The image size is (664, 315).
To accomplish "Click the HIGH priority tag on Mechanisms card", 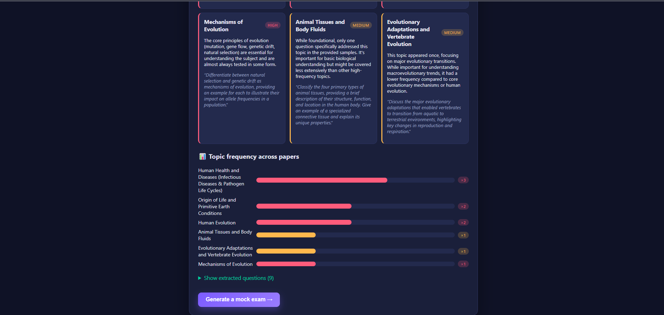I will click(x=272, y=25).
